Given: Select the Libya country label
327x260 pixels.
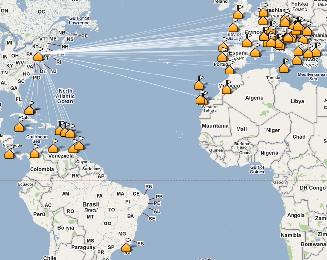Looking at the screenshot, I should point(297,101).
